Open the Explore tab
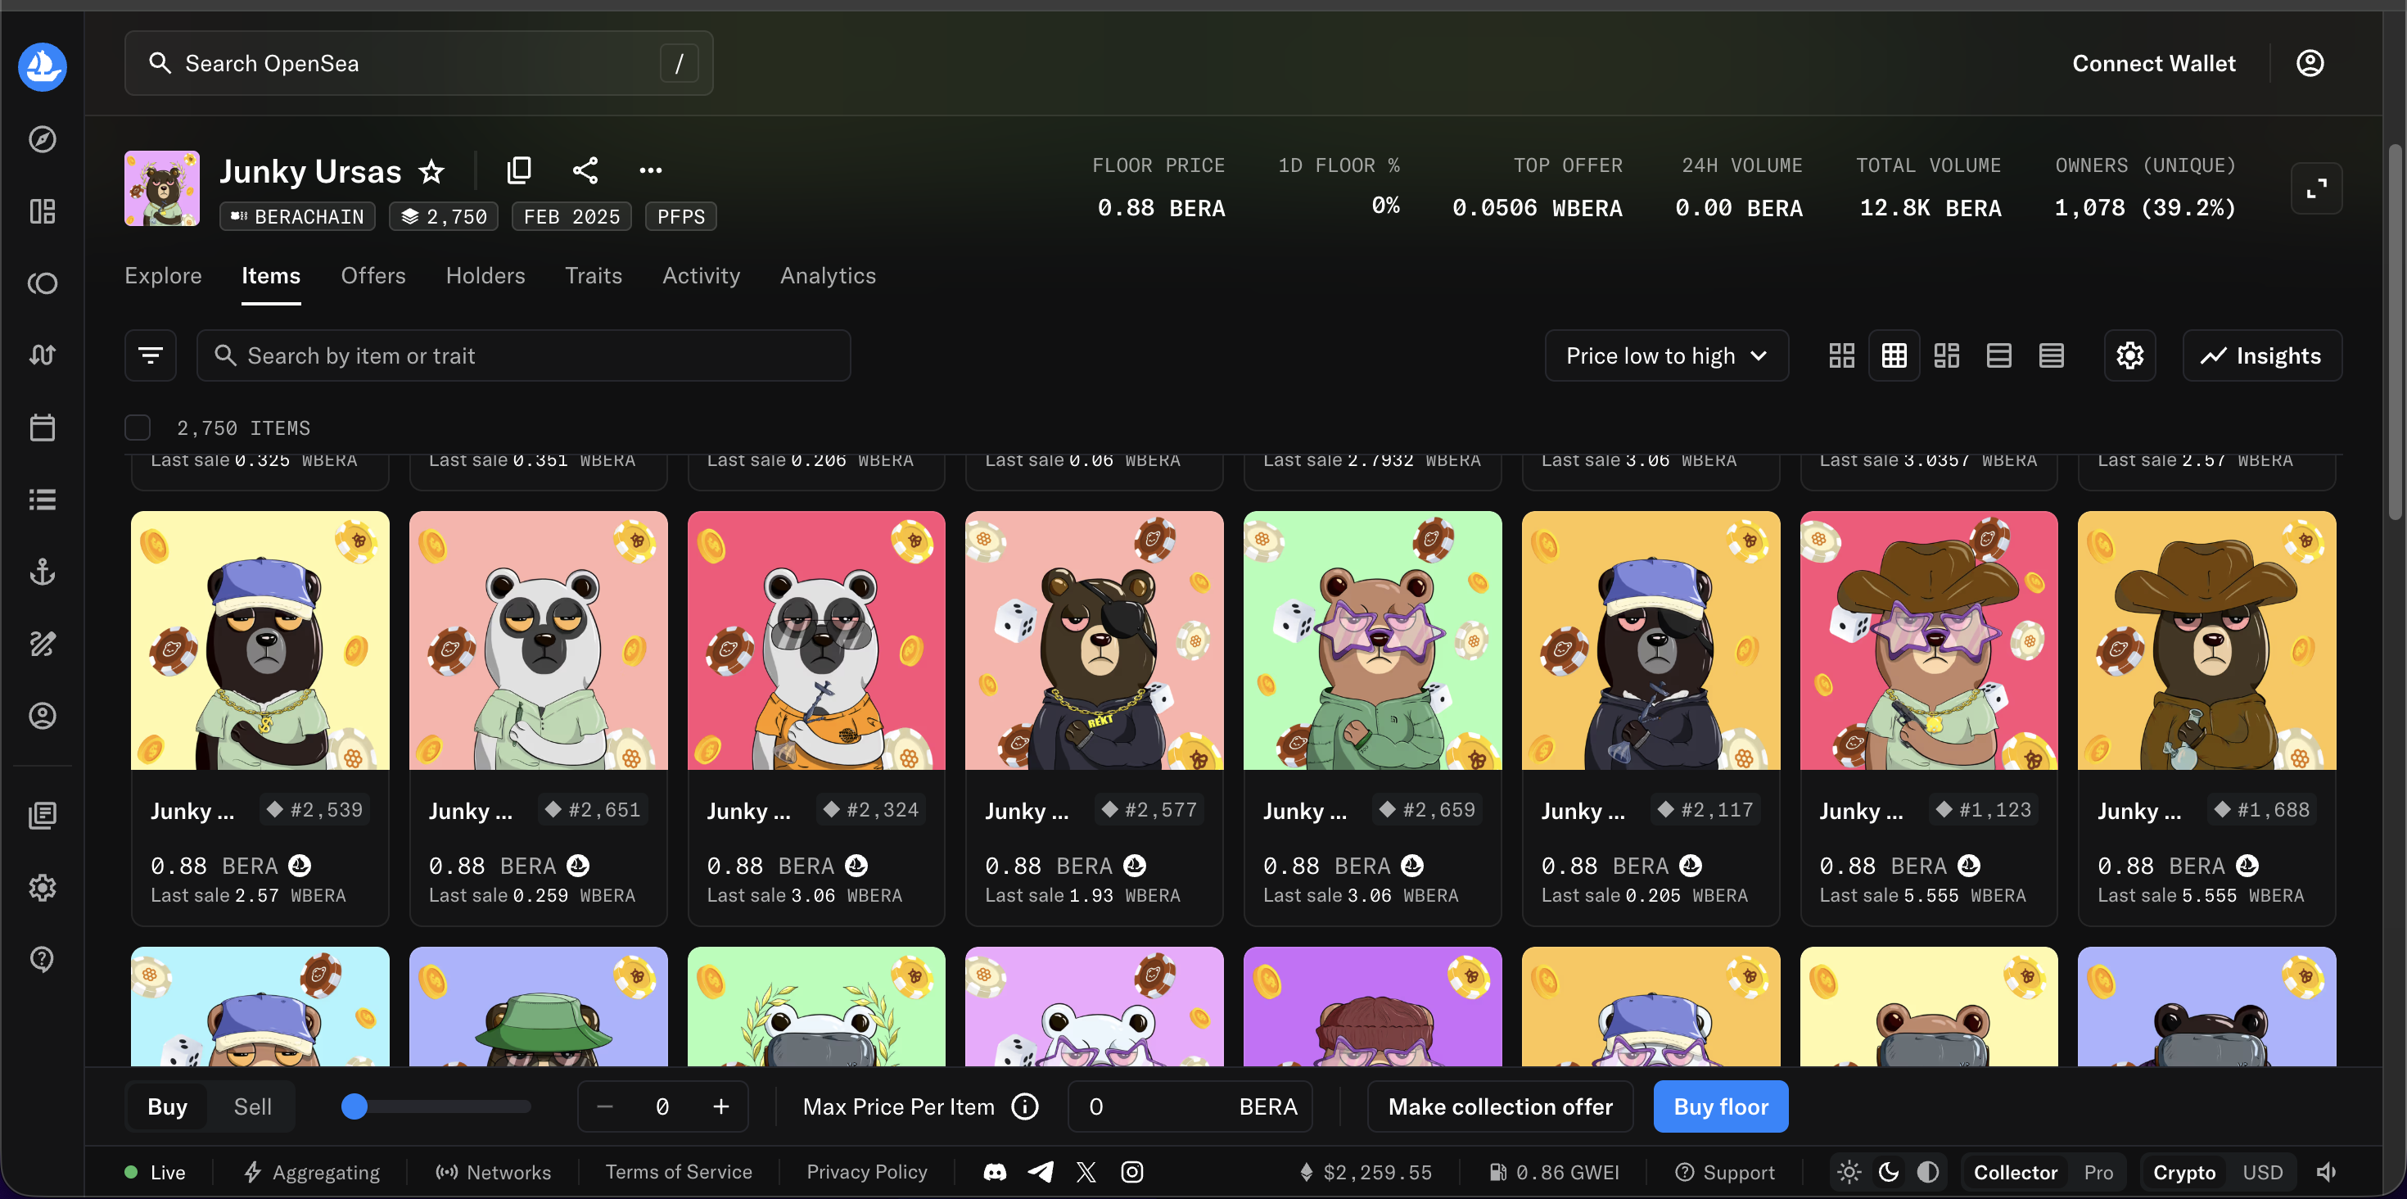Image resolution: width=2407 pixels, height=1199 pixels. (163, 276)
